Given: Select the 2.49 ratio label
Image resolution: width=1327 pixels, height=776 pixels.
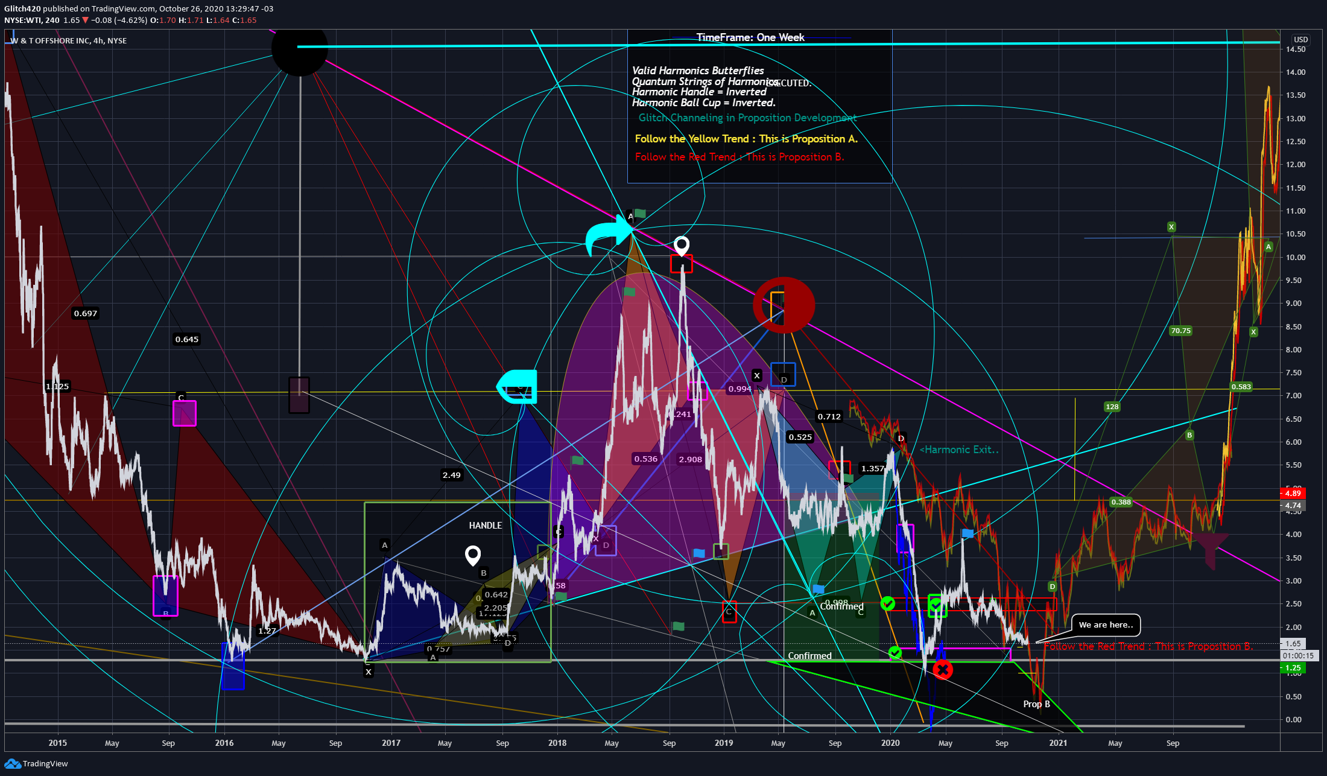Looking at the screenshot, I should tap(452, 475).
